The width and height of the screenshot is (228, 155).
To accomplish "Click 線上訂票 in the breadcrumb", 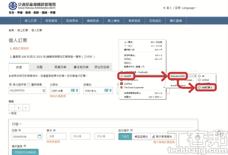I will click(x=22, y=30).
